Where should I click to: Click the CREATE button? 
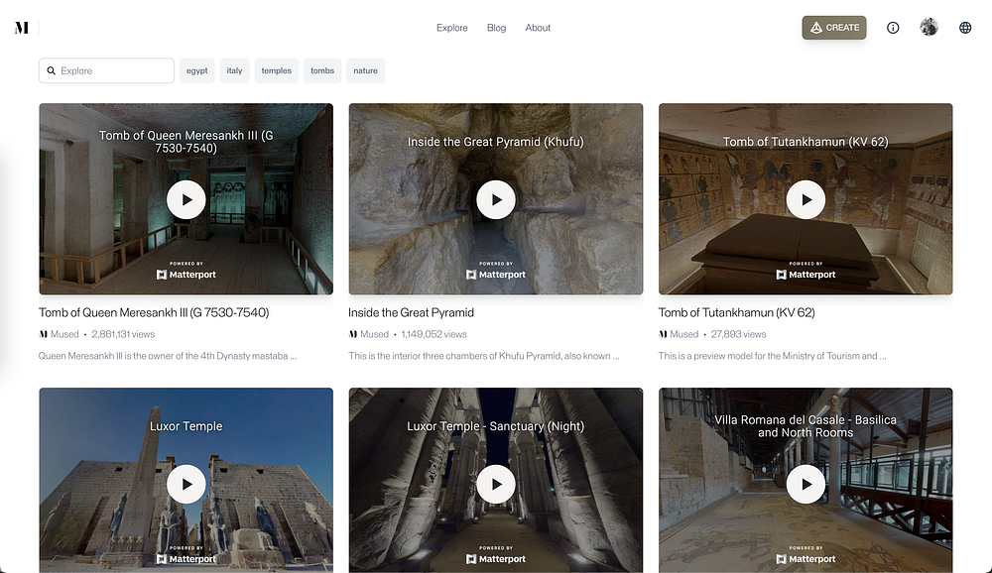pyautogui.click(x=834, y=27)
